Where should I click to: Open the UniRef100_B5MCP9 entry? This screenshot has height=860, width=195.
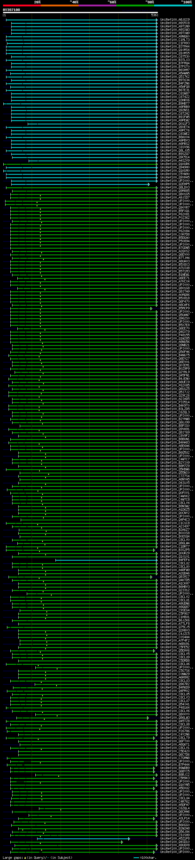coord(175,308)
